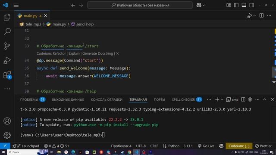Click Codeium Refactor code lens

click(59, 53)
